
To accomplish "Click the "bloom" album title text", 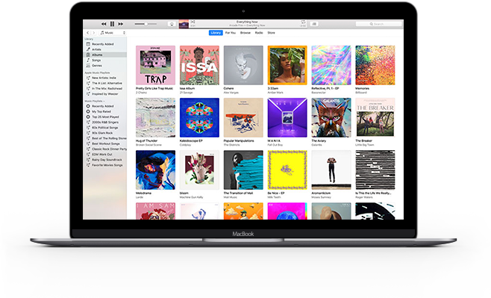I will click(x=184, y=193).
